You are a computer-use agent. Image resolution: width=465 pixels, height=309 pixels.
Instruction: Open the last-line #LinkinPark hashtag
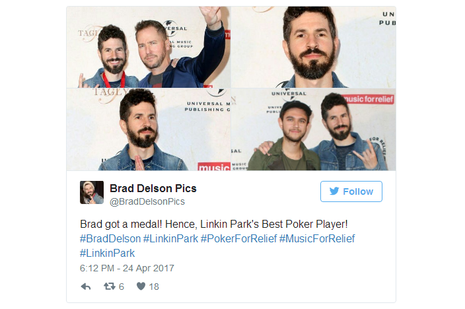point(108,254)
